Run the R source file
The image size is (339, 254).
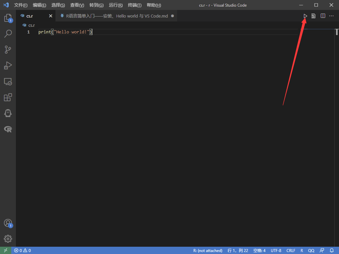coord(305,16)
